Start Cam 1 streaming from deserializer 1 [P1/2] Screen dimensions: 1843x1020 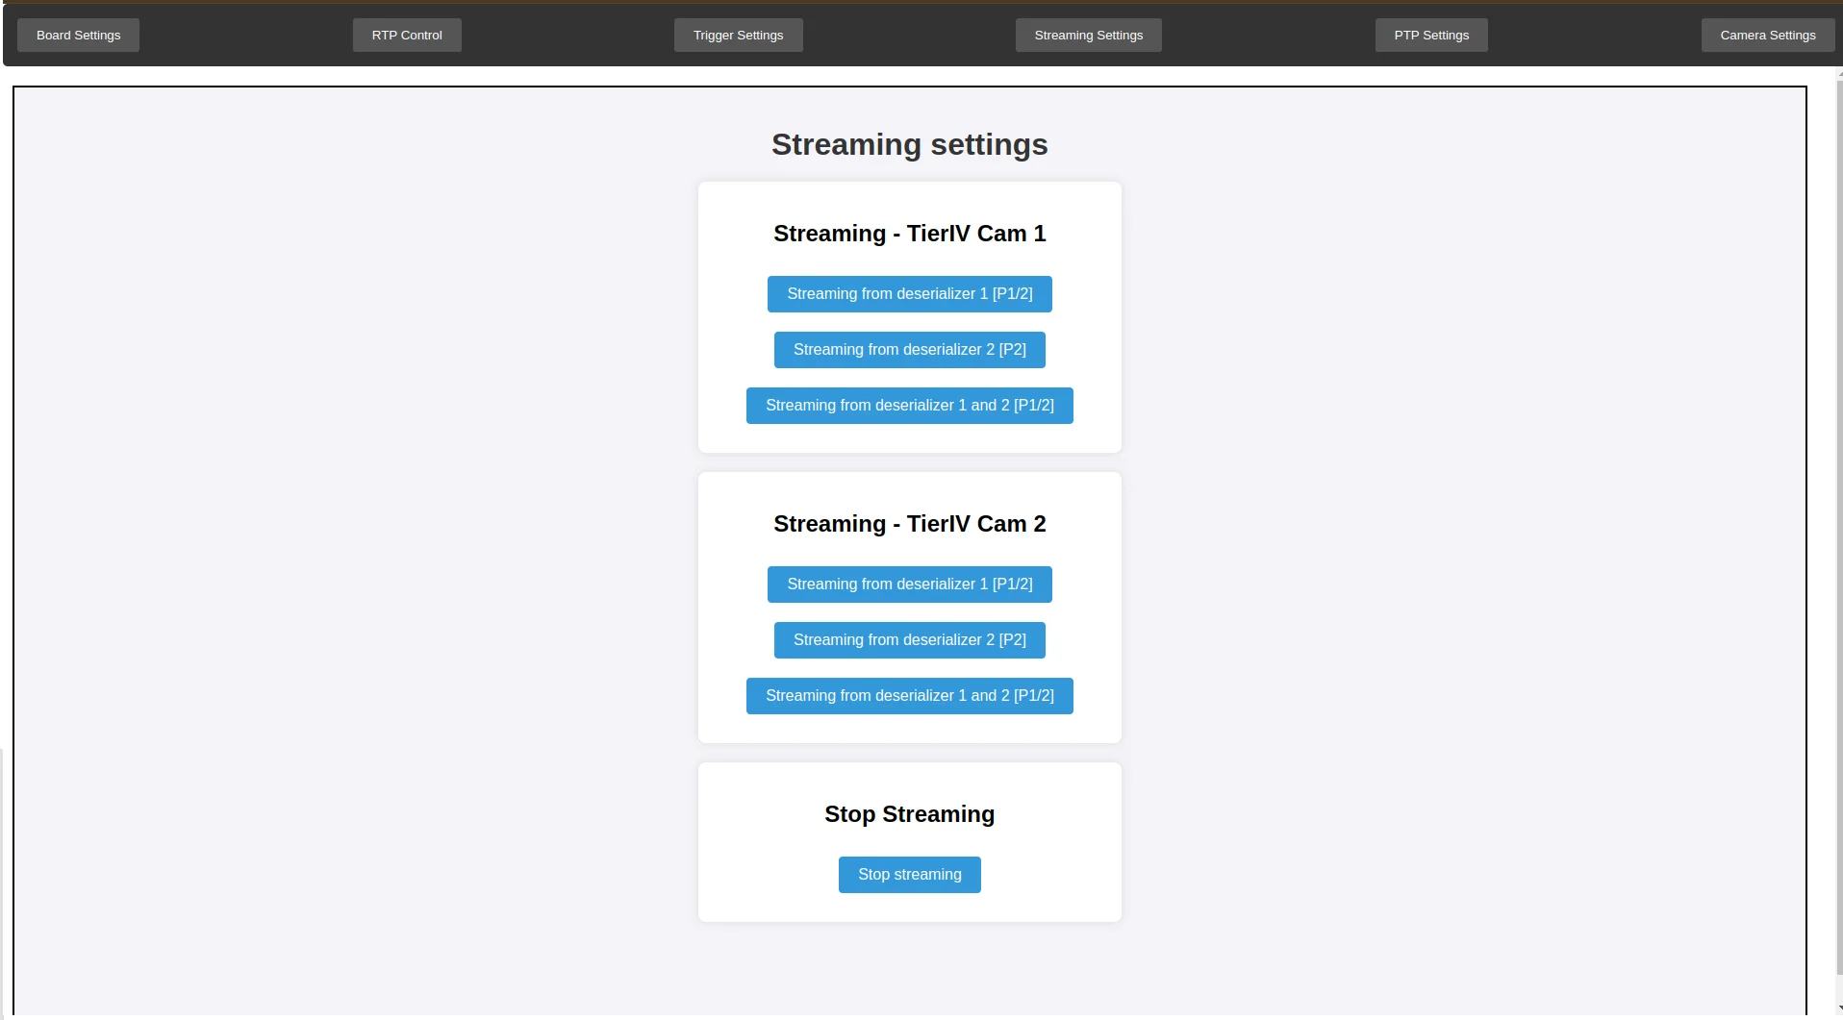[910, 294]
